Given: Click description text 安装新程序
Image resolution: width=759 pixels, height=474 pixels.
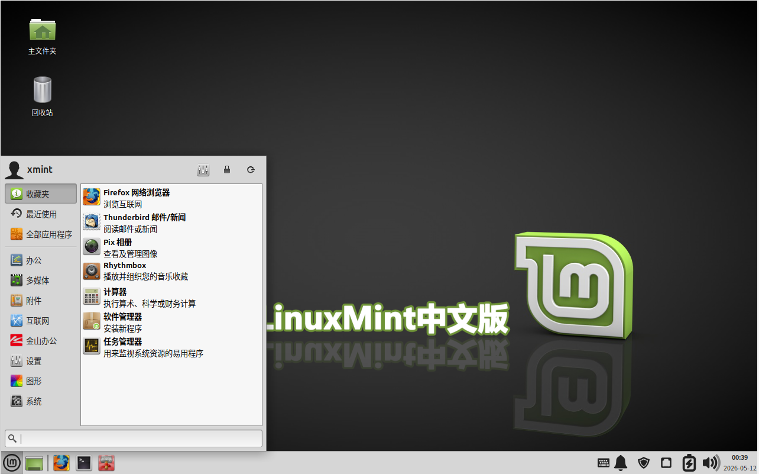Looking at the screenshot, I should point(123,328).
